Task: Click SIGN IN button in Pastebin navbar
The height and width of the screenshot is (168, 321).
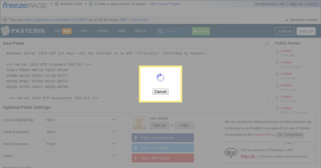Action: click(x=285, y=31)
